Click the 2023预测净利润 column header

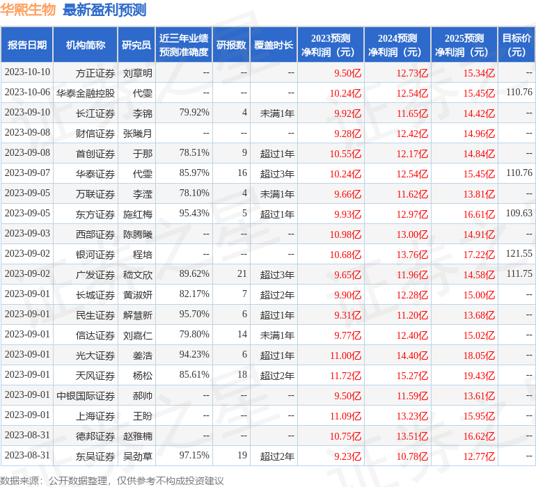click(x=331, y=45)
